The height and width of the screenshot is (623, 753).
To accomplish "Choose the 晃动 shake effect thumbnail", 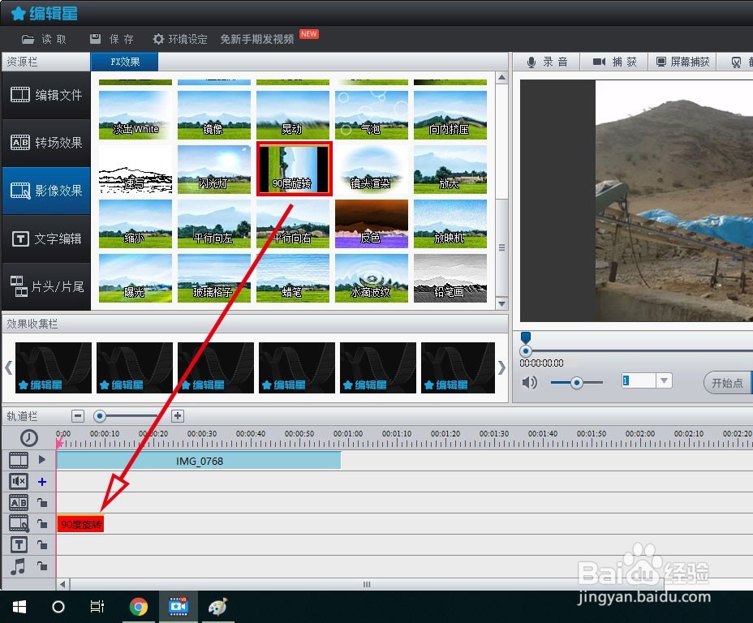I will (x=293, y=115).
